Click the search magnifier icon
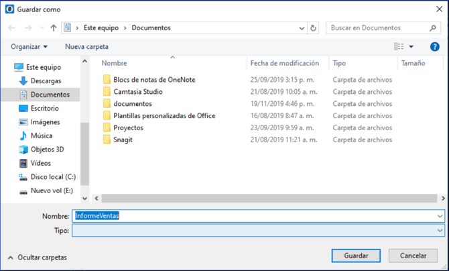 coord(433,28)
